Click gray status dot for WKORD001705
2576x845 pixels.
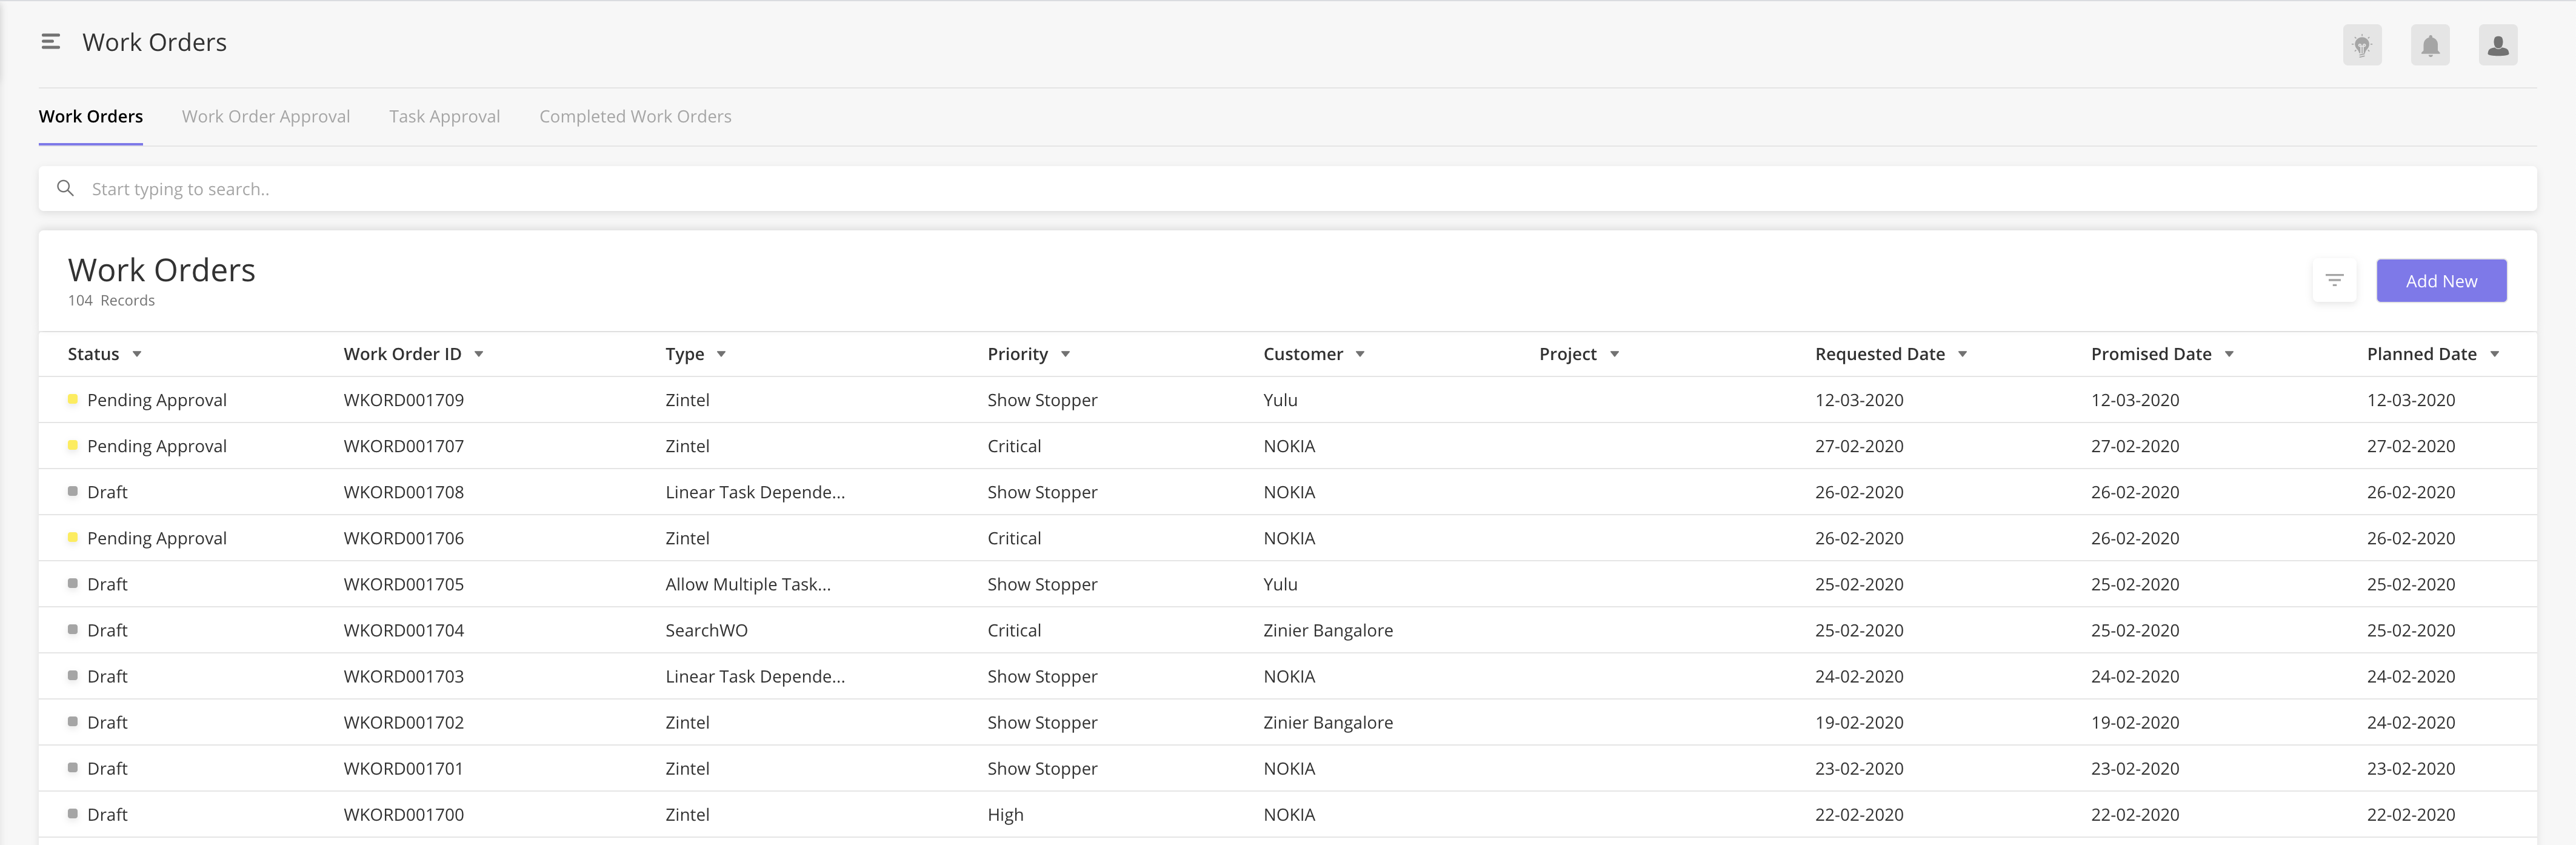point(72,583)
